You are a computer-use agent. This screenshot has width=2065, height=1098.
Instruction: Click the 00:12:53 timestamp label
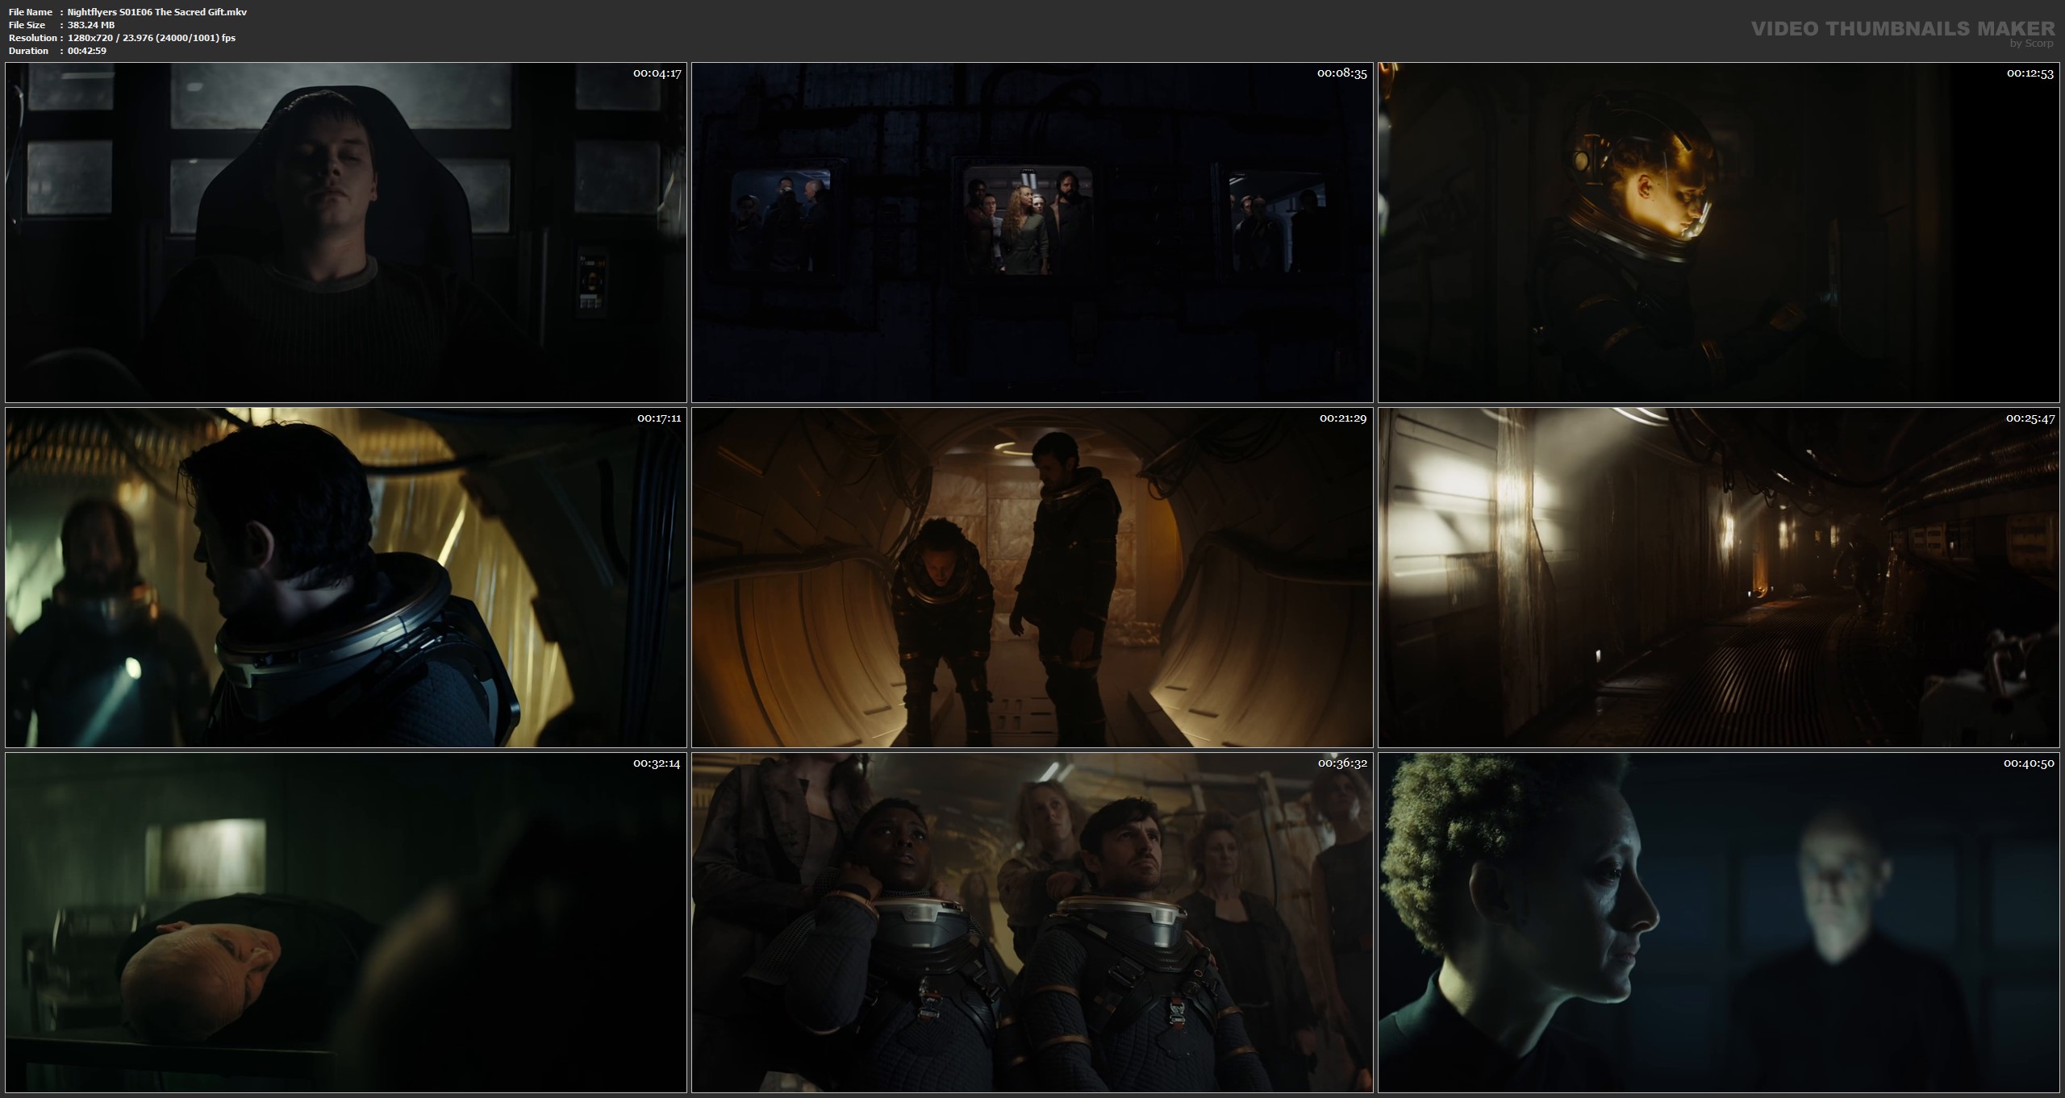2030,73
